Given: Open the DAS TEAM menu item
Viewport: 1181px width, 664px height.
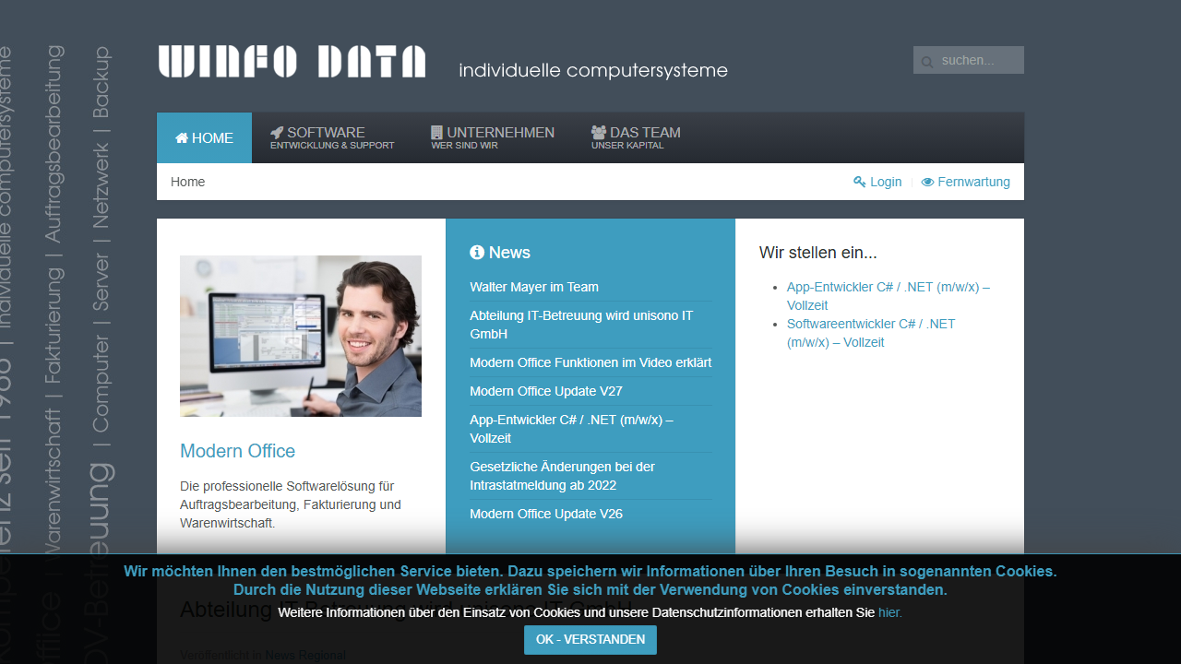Looking at the screenshot, I should click(x=636, y=138).
